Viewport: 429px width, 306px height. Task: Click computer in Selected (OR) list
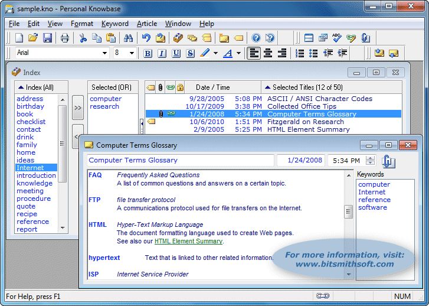tap(106, 99)
